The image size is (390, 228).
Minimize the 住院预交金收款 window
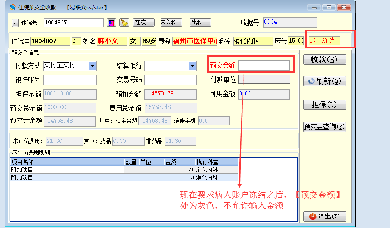[314, 8]
